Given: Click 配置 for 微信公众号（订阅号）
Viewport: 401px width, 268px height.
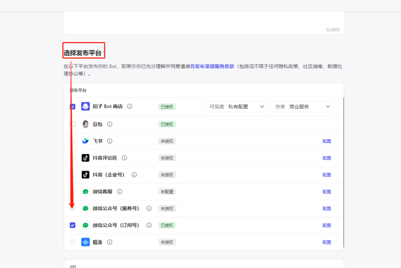Looking at the screenshot, I should click(327, 225).
